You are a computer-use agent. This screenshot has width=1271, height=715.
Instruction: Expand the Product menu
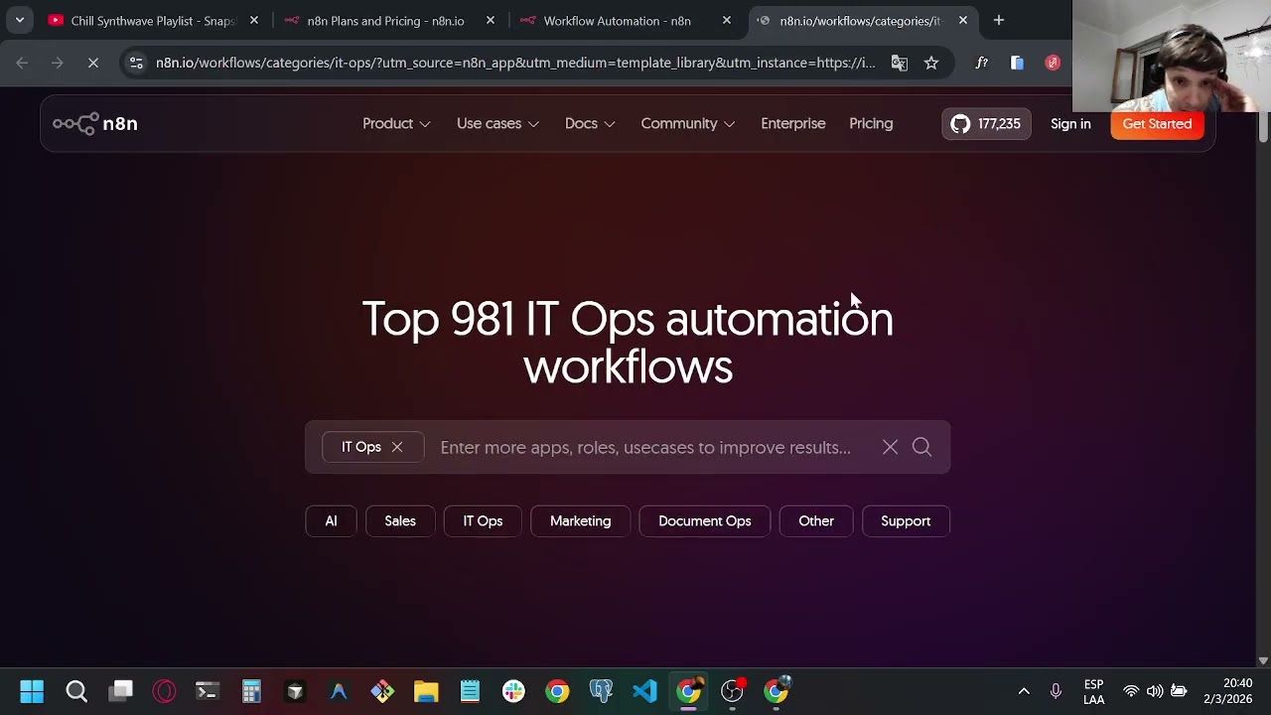pyautogui.click(x=396, y=124)
